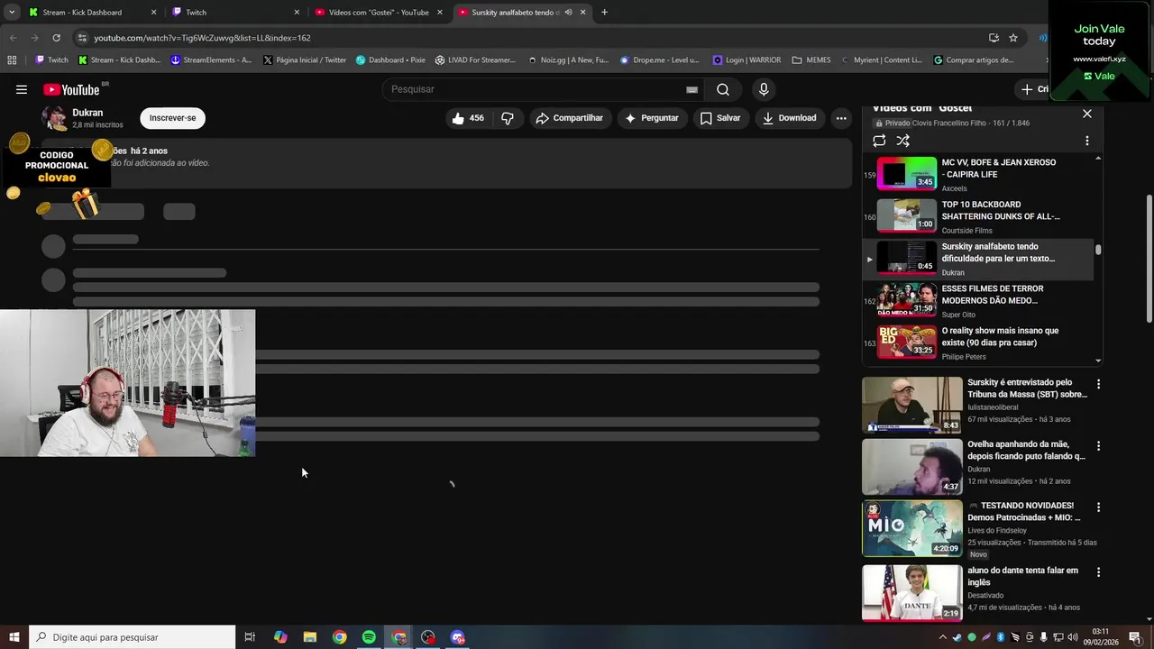Switch to Vídeos com "Gostei" YouTube tab
Image resolution: width=1154 pixels, height=649 pixels.
(x=378, y=13)
